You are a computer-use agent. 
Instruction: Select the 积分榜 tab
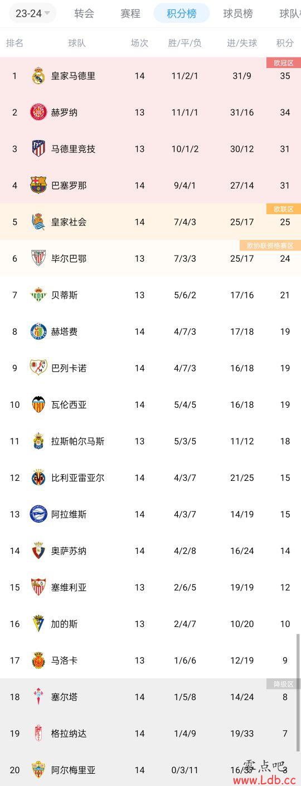(182, 13)
